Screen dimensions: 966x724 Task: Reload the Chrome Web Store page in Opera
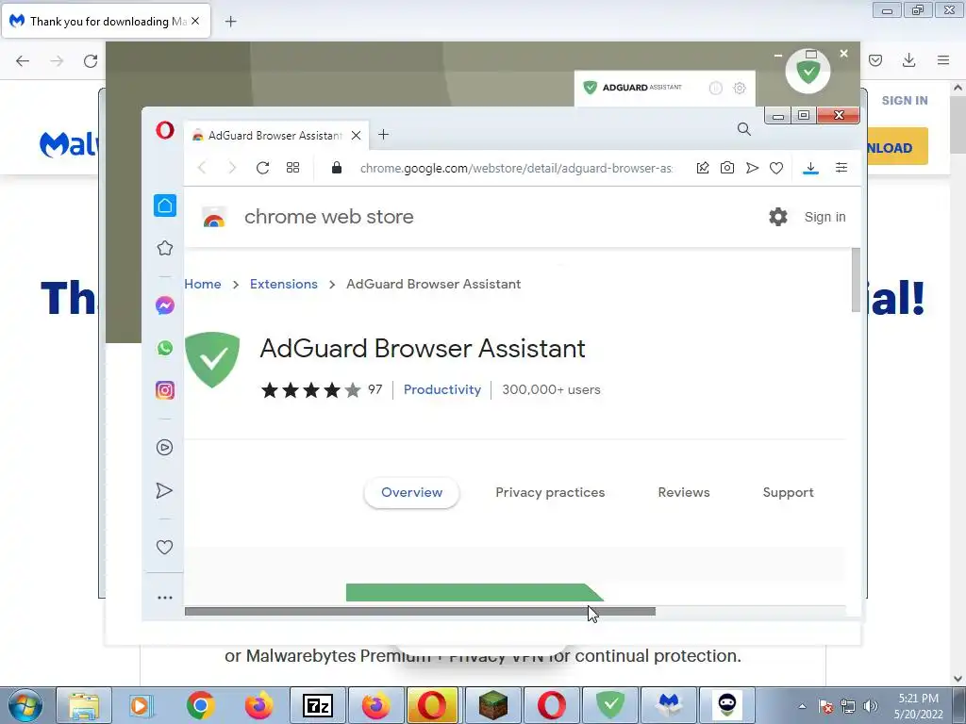point(262,168)
